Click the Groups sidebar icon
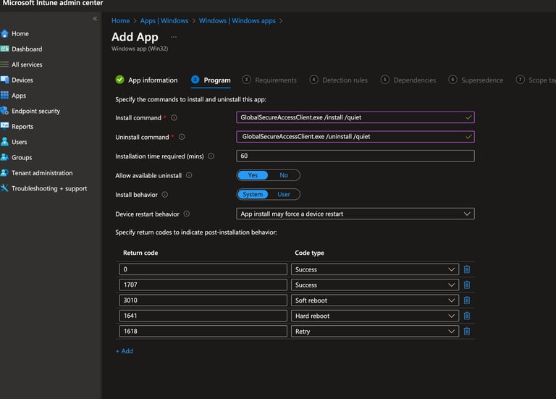Image resolution: width=556 pixels, height=399 pixels. click(x=4, y=157)
